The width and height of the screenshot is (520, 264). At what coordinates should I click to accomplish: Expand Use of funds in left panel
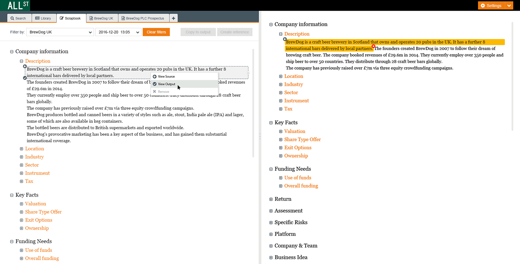(21, 250)
